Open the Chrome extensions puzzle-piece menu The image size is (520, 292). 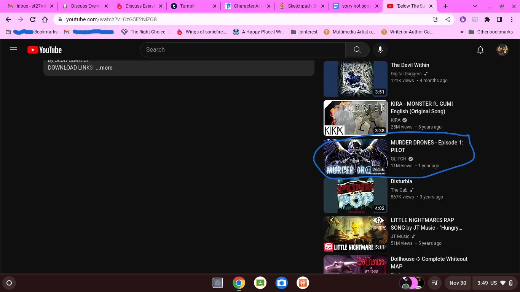point(487,19)
